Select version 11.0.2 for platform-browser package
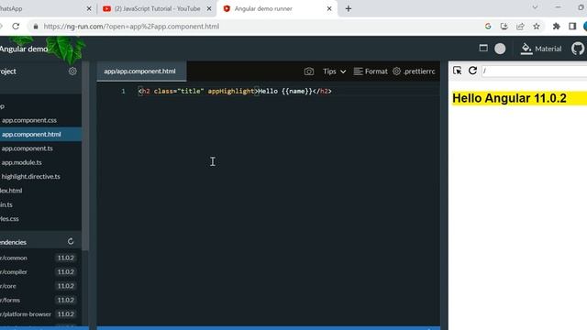The height and width of the screenshot is (330, 587). point(65,314)
